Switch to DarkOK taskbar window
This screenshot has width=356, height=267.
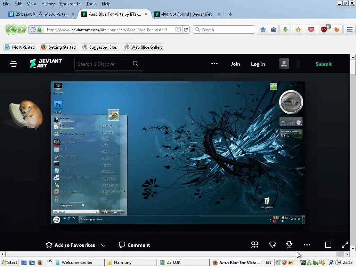click(184, 262)
